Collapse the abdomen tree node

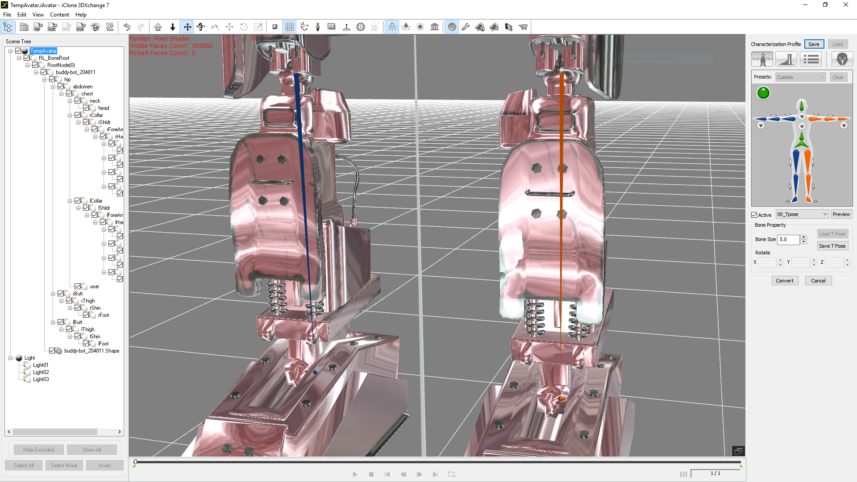pos(53,87)
